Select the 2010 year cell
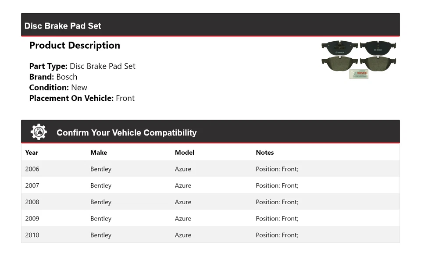Viewport: 421px width, 256px height. 32,235
